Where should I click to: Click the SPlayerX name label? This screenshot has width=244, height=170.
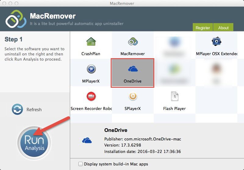click(133, 108)
